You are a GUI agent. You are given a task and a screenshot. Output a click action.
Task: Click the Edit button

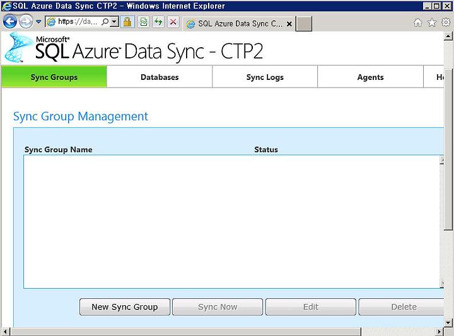point(311,307)
